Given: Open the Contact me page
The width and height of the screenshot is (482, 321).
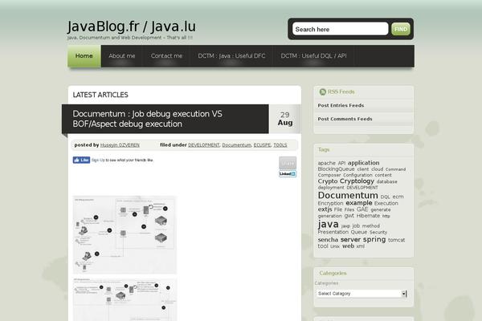Looking at the screenshot, I should pyautogui.click(x=166, y=56).
